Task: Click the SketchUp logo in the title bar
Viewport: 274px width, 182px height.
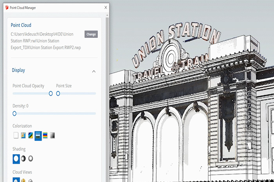Action: pos(7,7)
